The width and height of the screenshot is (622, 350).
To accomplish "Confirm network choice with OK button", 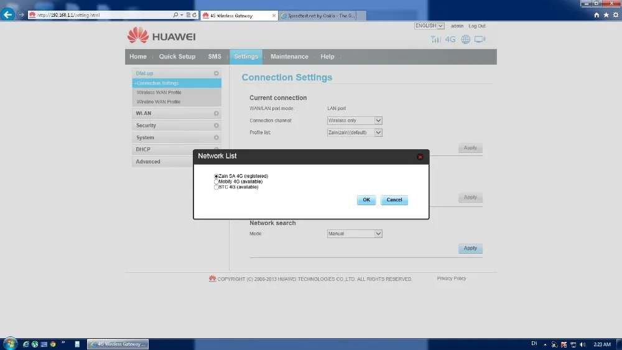I will 366,200.
